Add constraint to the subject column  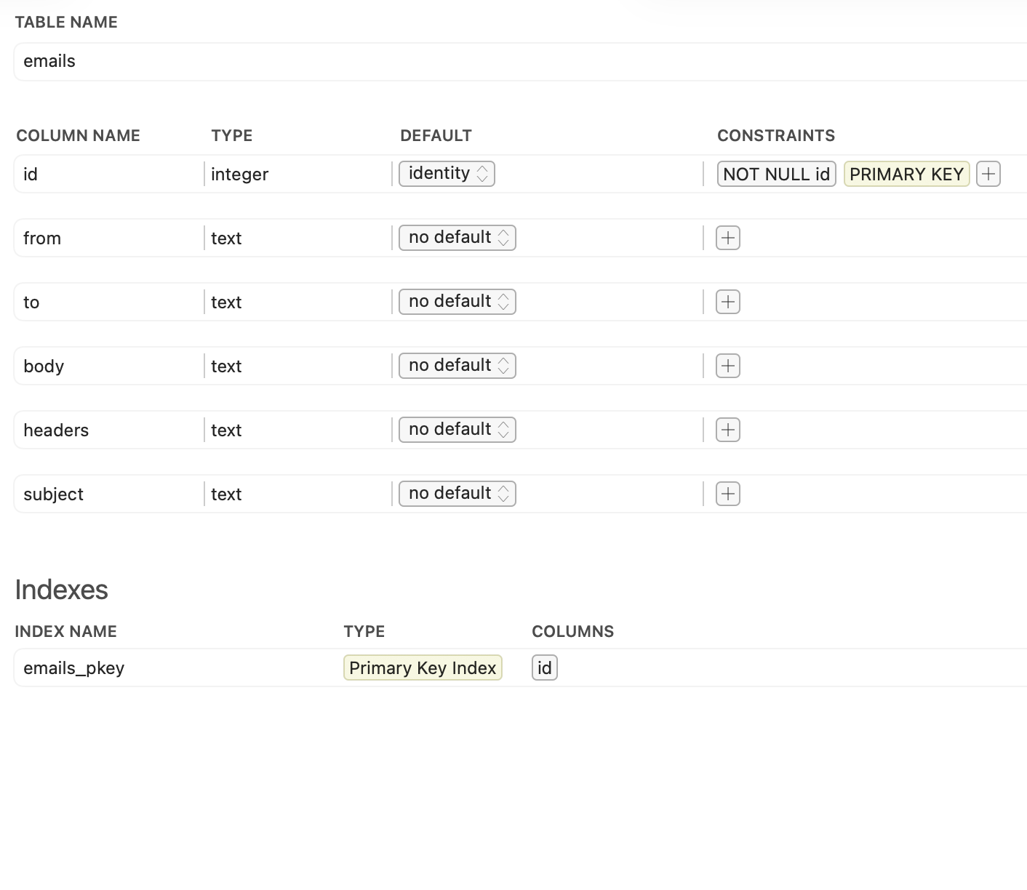coord(727,494)
